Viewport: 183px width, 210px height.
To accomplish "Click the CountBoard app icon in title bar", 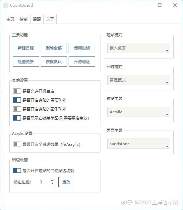I will (6, 5).
